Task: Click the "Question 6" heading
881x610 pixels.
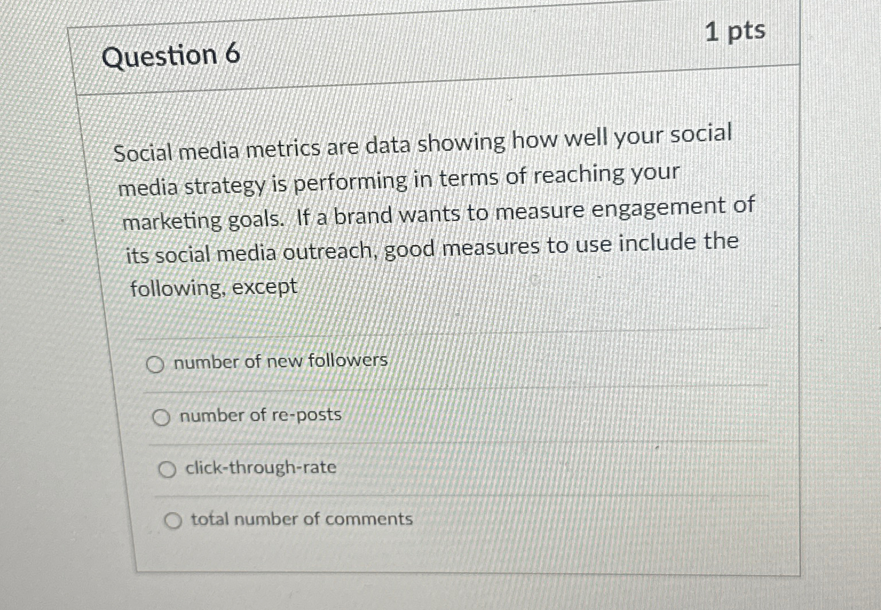Action: (x=171, y=56)
